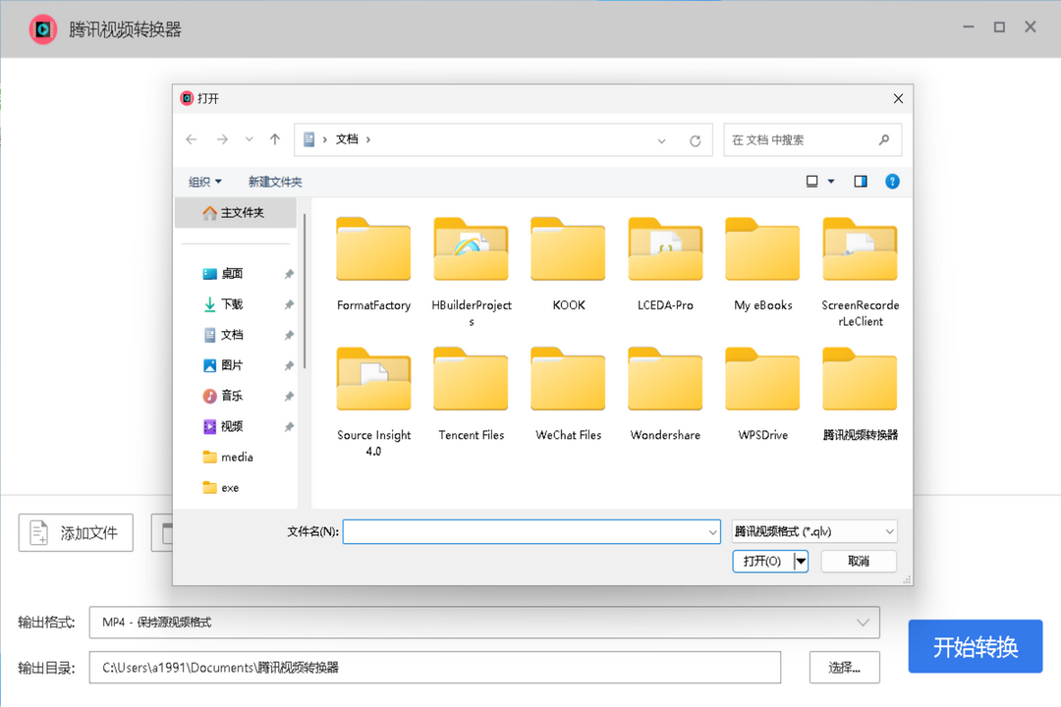
Task: Expand the file type filter dropdown
Action: point(814,531)
